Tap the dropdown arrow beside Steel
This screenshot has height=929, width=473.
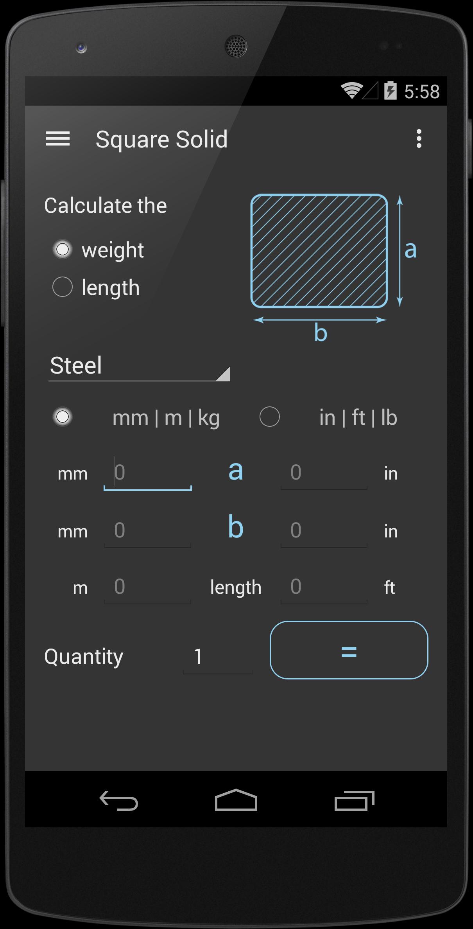point(224,374)
